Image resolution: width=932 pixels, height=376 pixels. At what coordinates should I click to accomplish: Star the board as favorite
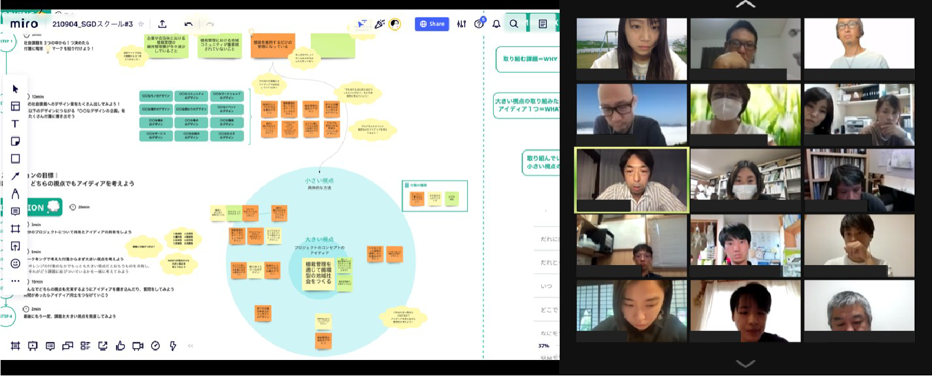[141, 24]
